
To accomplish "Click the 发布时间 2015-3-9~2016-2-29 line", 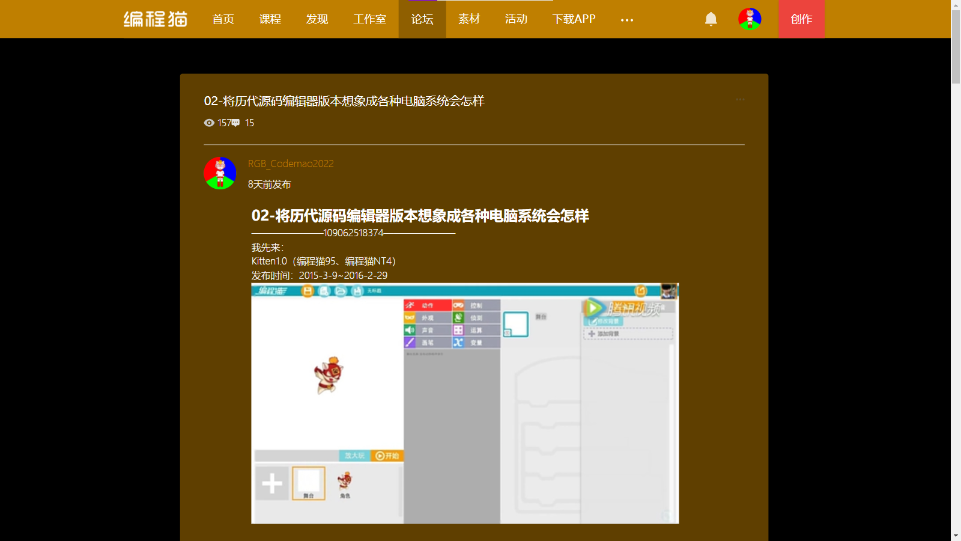I will point(320,276).
